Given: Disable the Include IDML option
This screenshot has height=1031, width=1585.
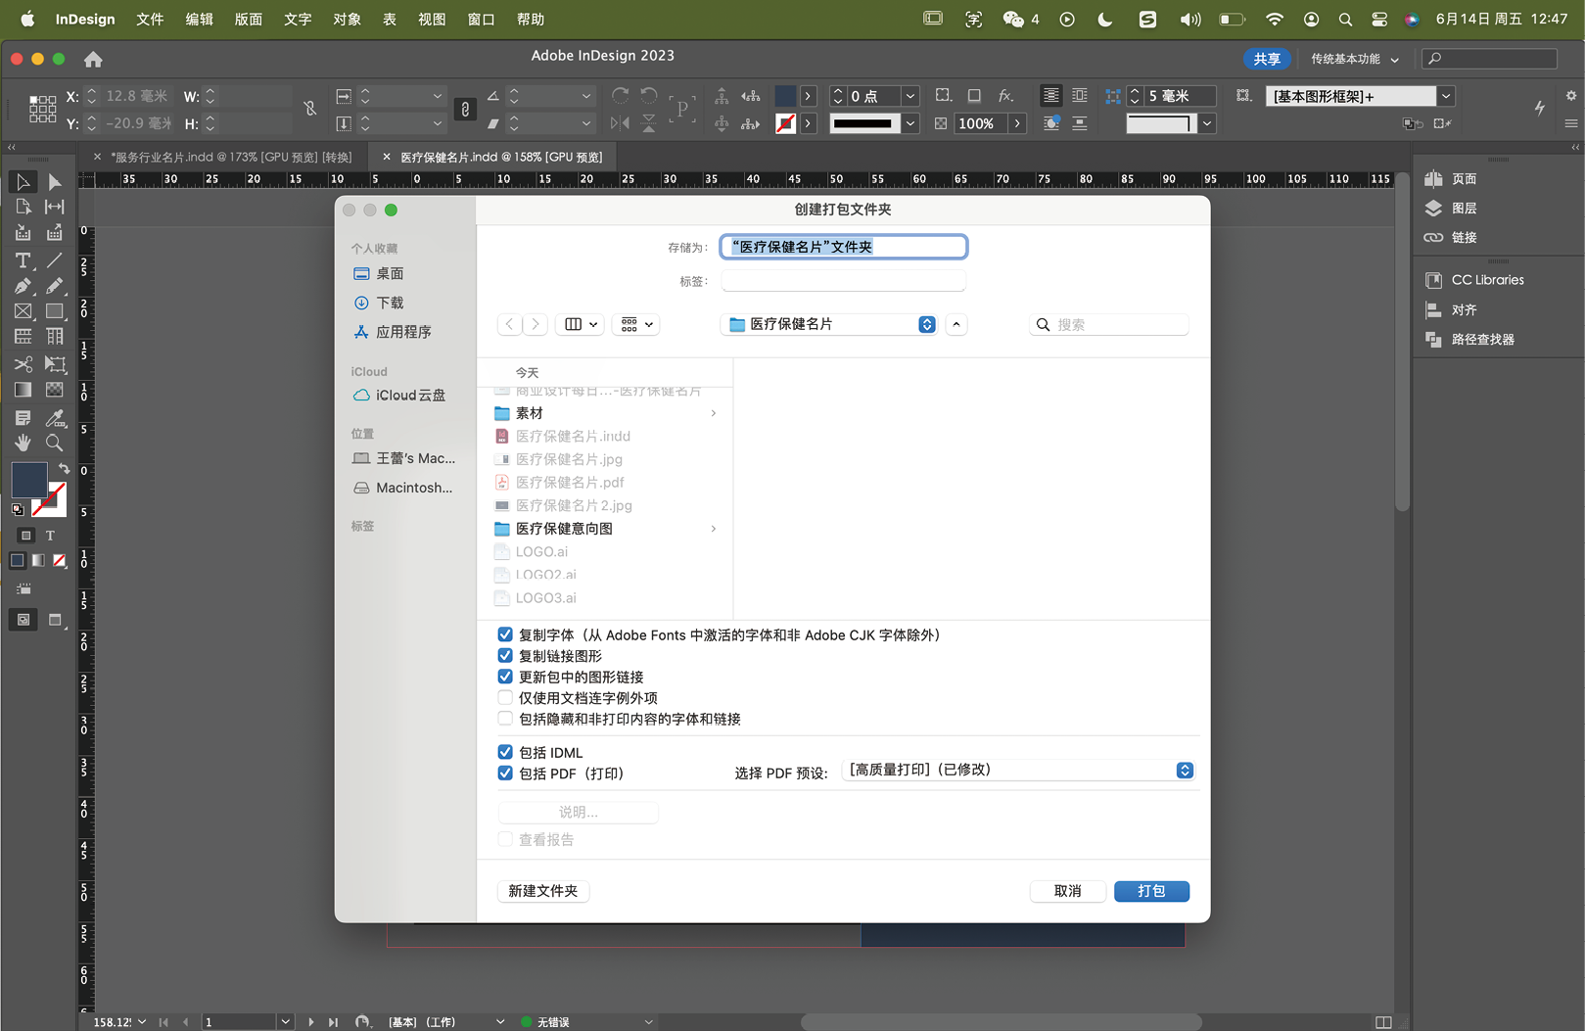Looking at the screenshot, I should pos(505,752).
